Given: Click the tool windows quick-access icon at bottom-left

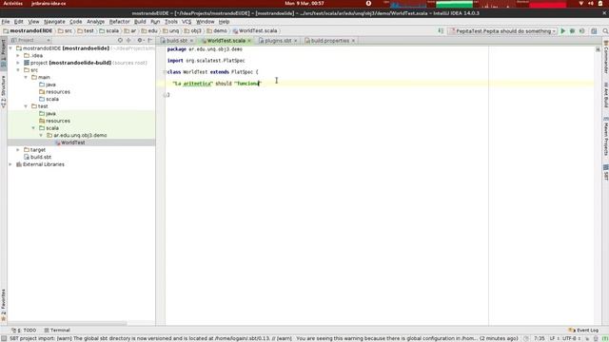Looking at the screenshot, I should (x=4, y=338).
